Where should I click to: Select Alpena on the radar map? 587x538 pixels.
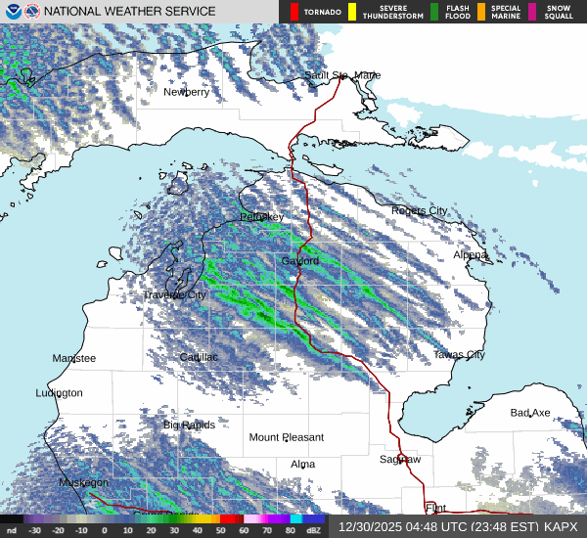(470, 254)
